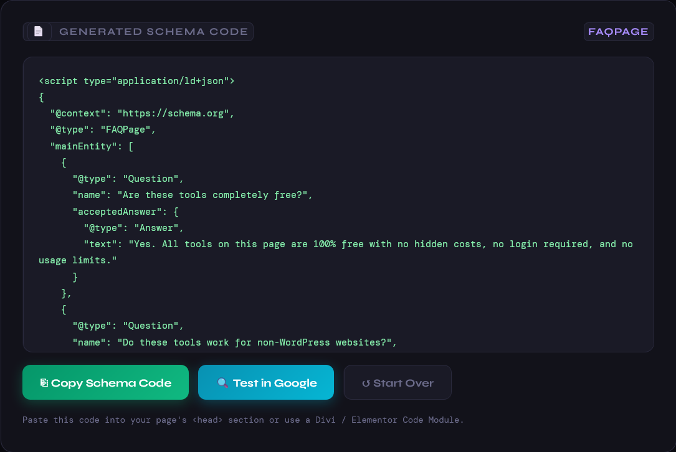Click the text line starting 'Yes. All tools'
Screen dimensions: 676x452
358,244
